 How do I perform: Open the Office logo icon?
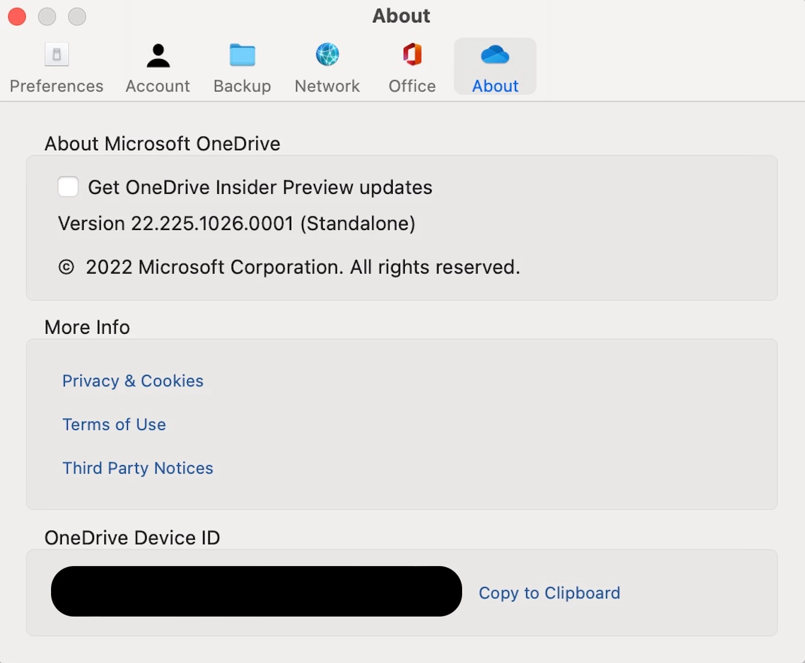412,54
